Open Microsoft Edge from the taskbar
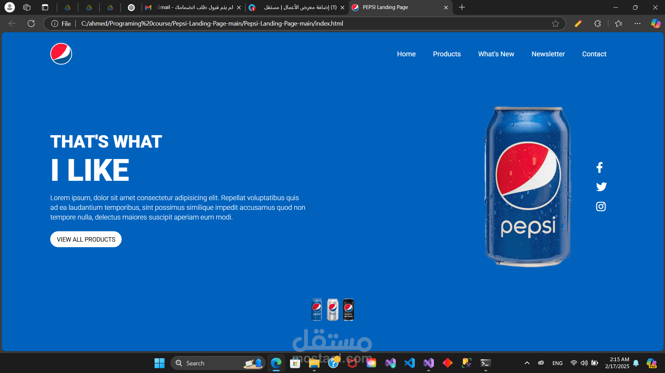 pyautogui.click(x=276, y=363)
